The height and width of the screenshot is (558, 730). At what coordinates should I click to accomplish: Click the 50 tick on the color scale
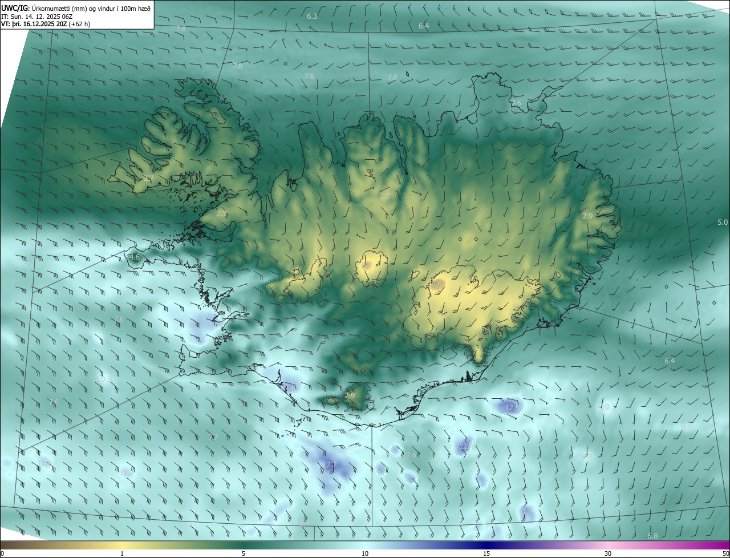pos(725,553)
